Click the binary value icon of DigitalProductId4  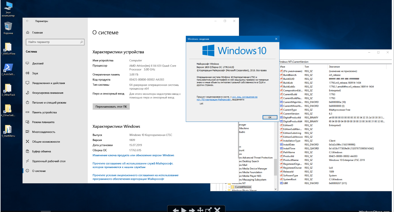281,121
